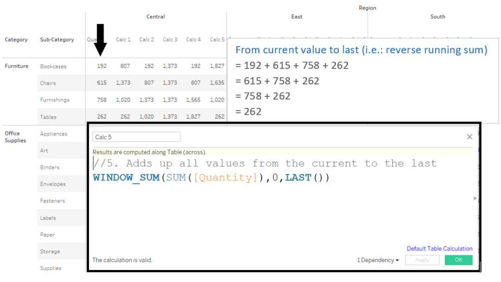501x282 pixels.
Task: Select the South region header
Action: pos(437,17)
